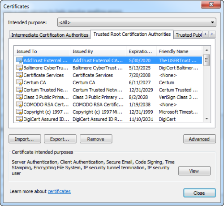Click the 12/31/2029 expiration date
This screenshot has width=224, height=206.
pyautogui.click(x=141, y=90)
